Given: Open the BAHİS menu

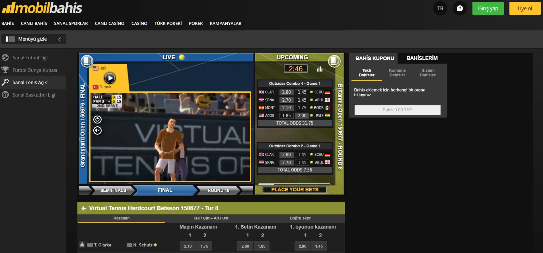Looking at the screenshot, I should coord(8,24).
